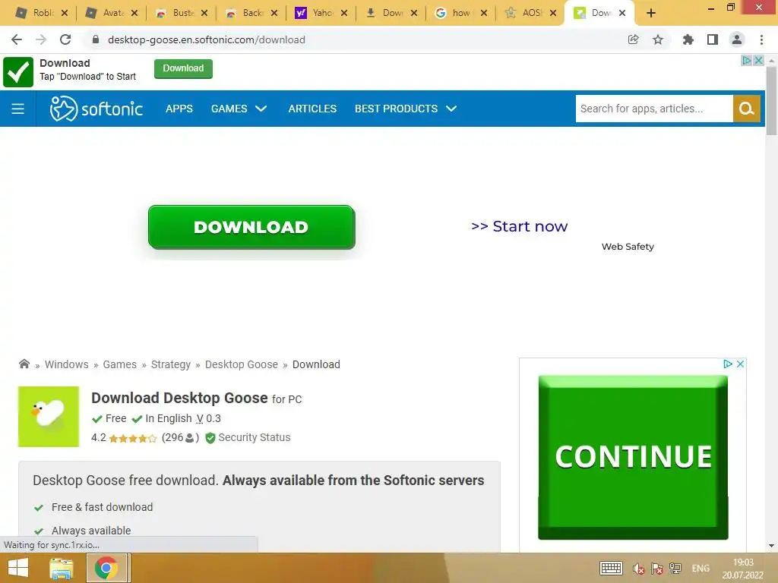Open the ARTICLES menu item
778x583 pixels.
(312, 109)
